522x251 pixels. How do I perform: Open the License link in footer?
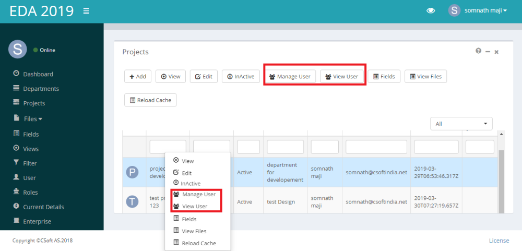point(499,241)
